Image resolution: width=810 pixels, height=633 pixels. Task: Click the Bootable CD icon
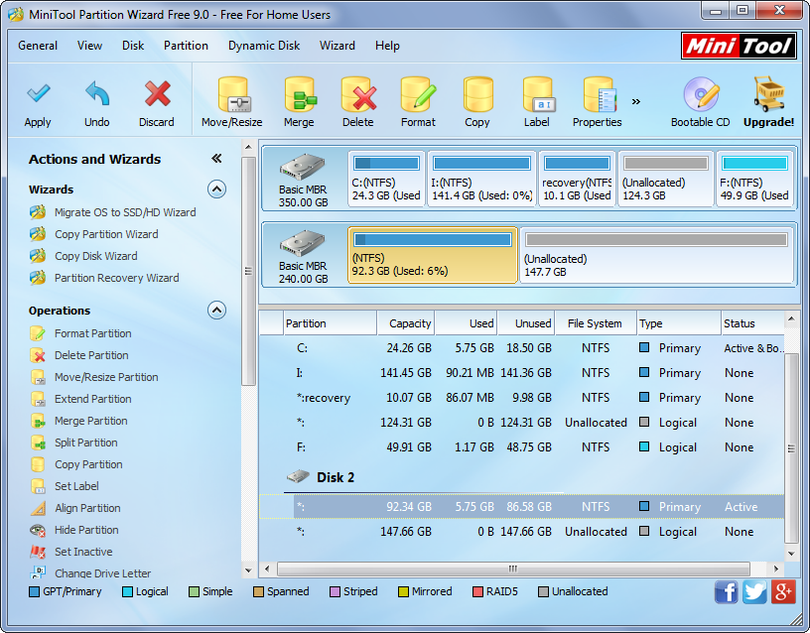(701, 94)
